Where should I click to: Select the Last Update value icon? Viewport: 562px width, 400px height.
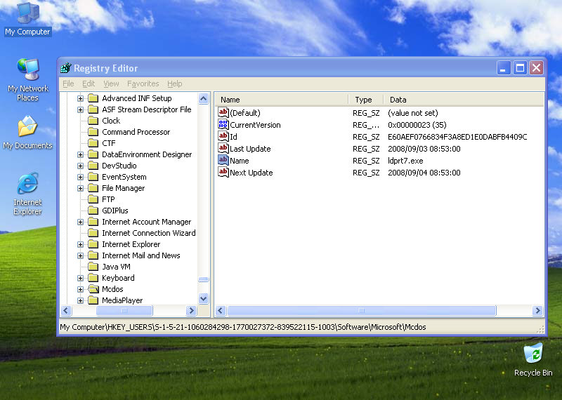point(223,148)
